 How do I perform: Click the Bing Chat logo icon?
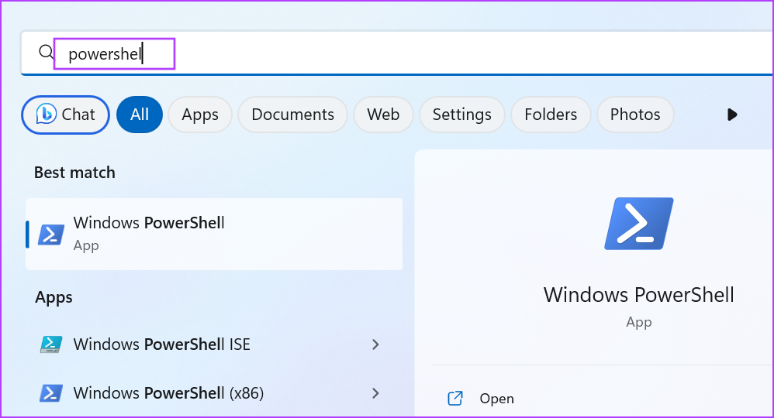pyautogui.click(x=47, y=115)
